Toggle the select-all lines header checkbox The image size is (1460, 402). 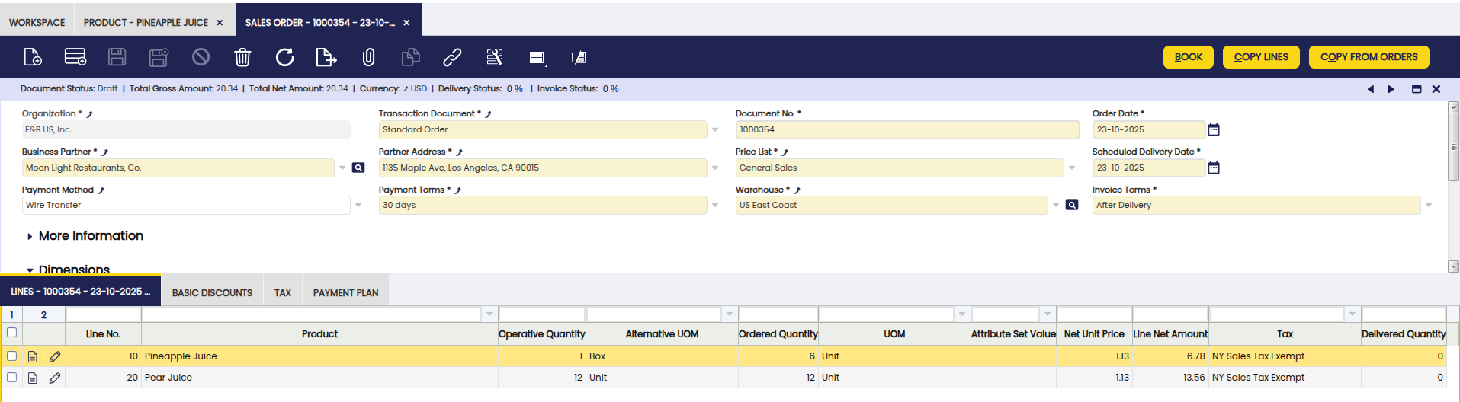[x=12, y=333]
